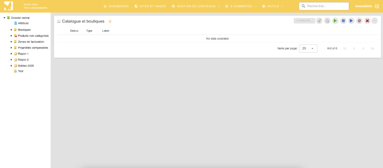Click the white bird logo in header
This screenshot has width=383, height=168.
[9, 6]
